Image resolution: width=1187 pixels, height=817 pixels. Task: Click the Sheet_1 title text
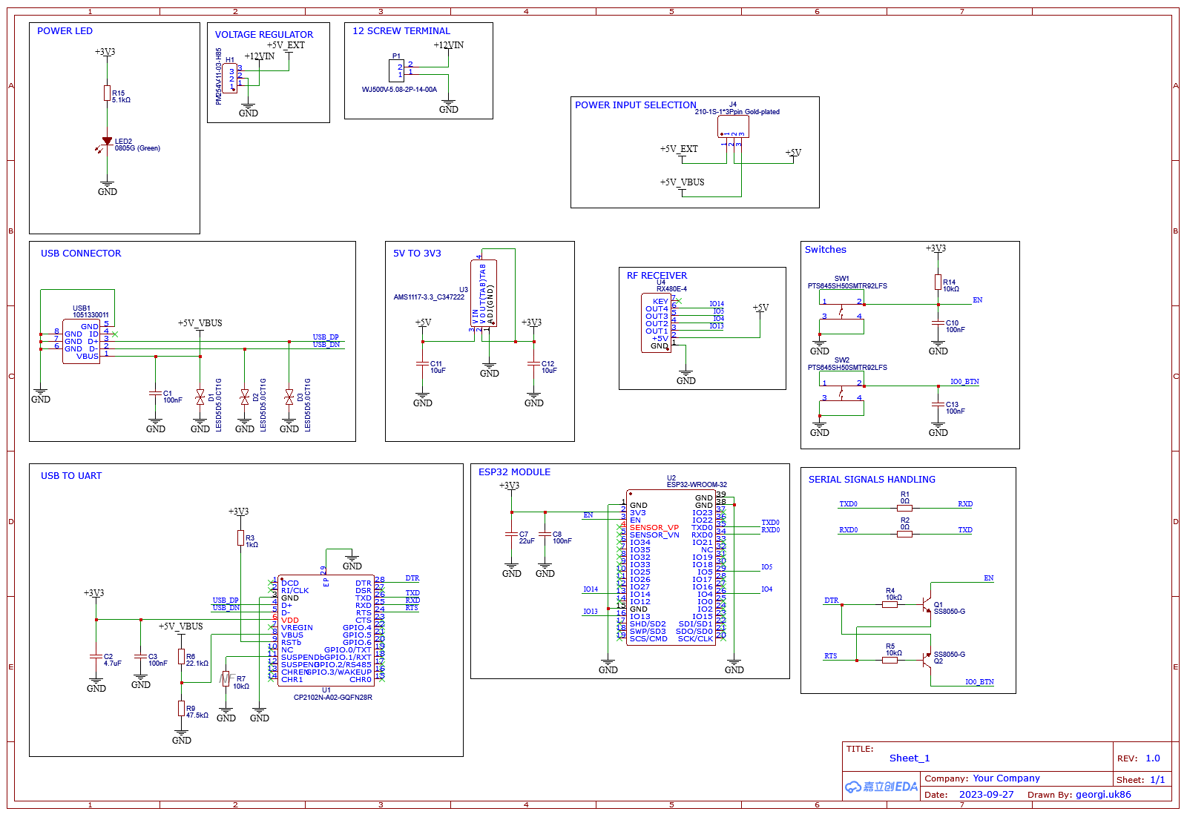point(910,758)
